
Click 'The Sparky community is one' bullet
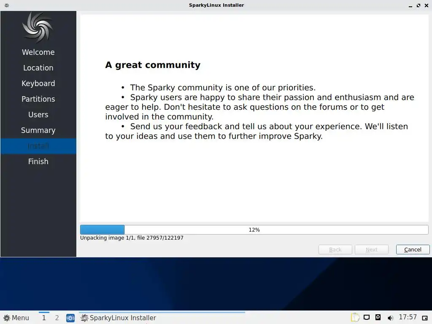223,88
